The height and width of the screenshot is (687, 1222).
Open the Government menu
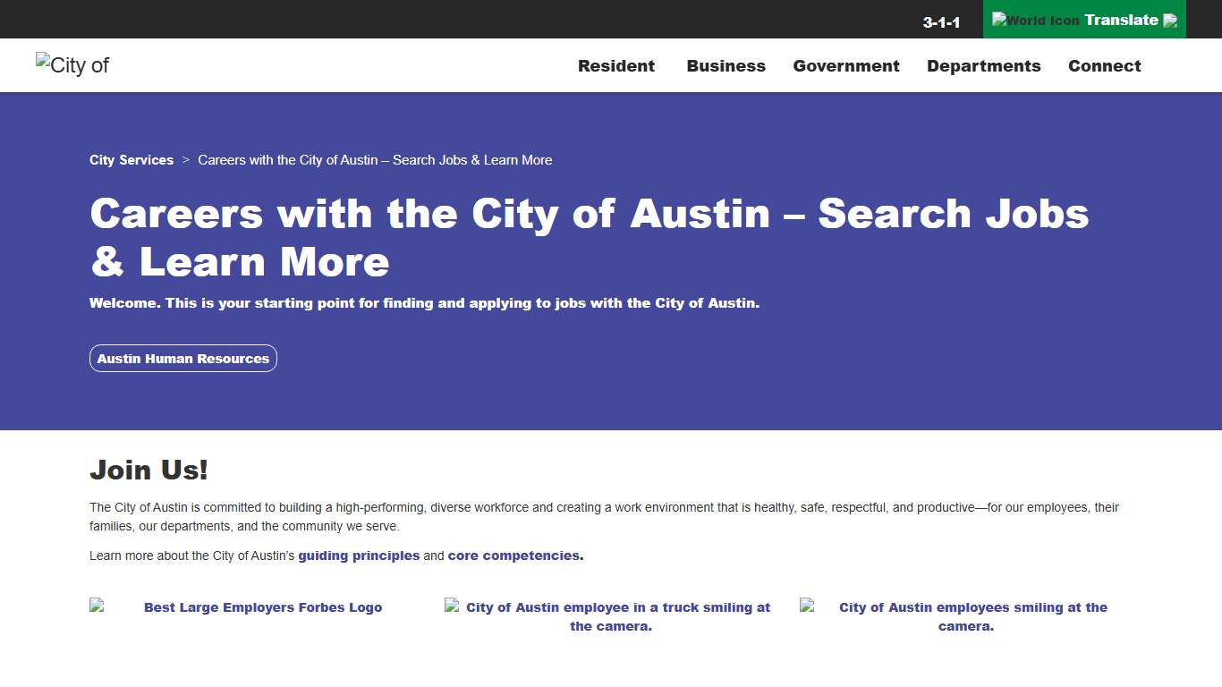click(x=846, y=65)
